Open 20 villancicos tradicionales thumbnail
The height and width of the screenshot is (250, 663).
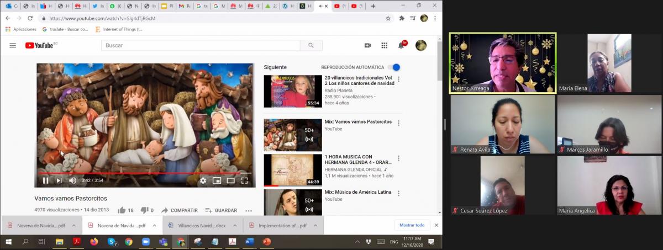coord(292,91)
